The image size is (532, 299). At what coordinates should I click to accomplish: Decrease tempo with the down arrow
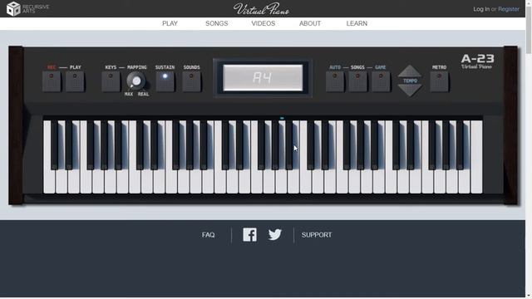click(410, 91)
